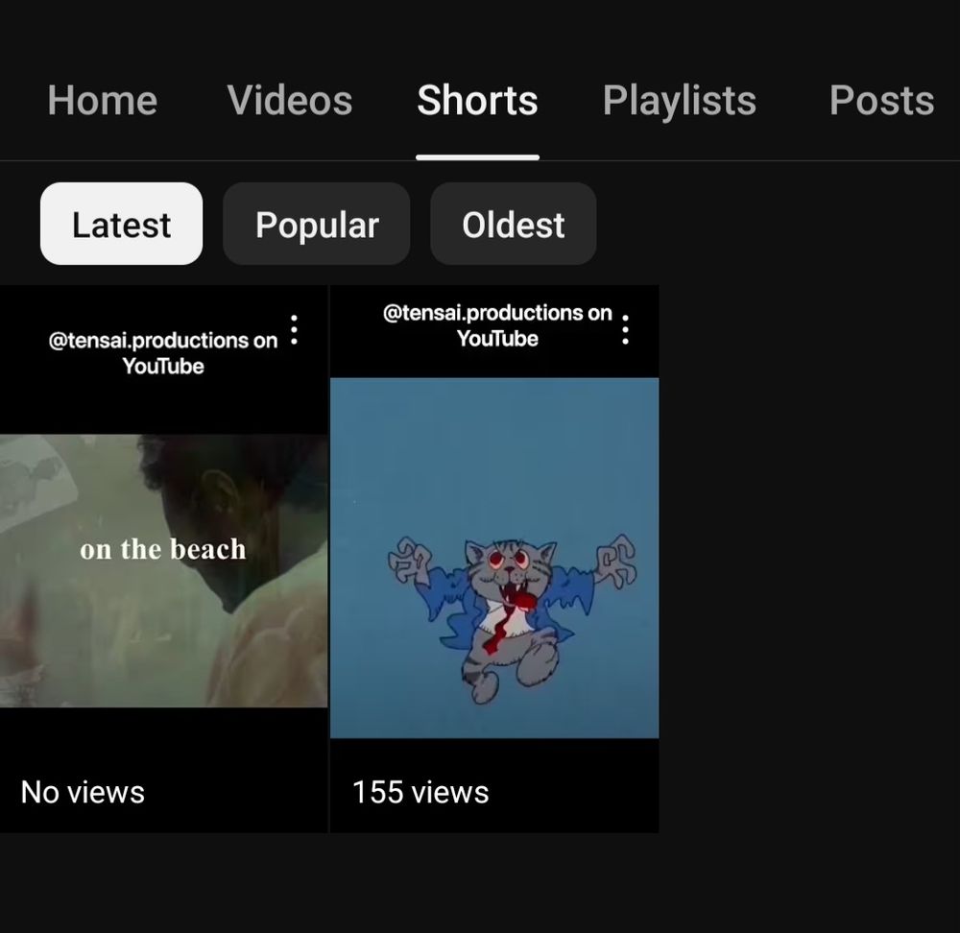This screenshot has width=960, height=933.
Task: Go to the Playlists tab
Action: 680,101
